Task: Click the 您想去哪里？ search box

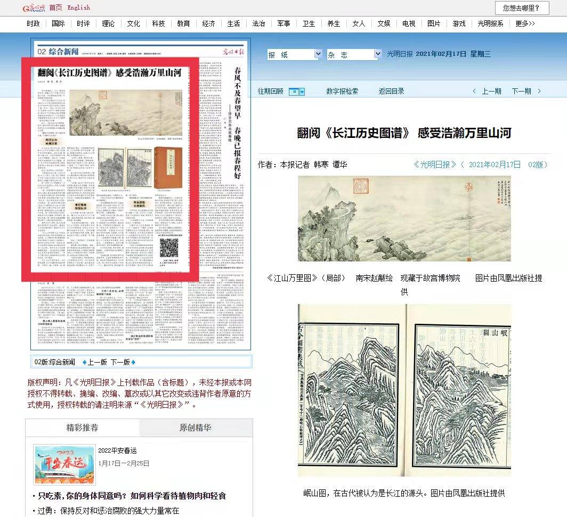Action: coord(522,8)
